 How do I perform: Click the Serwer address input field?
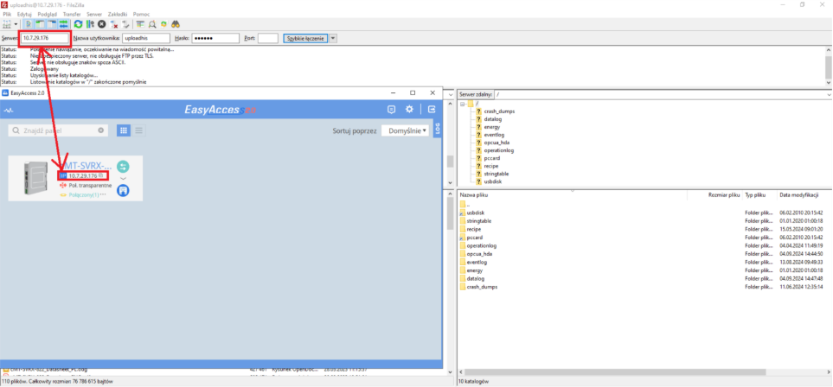tap(45, 38)
